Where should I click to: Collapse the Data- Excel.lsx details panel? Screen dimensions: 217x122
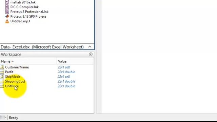[90, 47]
